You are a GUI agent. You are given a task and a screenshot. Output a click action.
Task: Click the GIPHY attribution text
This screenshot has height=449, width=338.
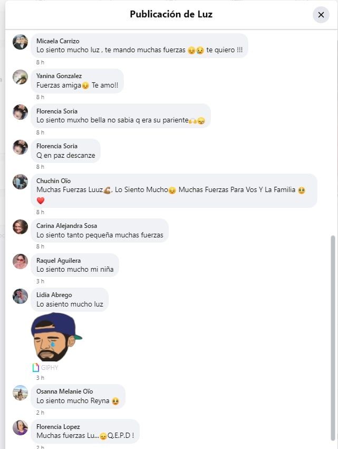49,367
